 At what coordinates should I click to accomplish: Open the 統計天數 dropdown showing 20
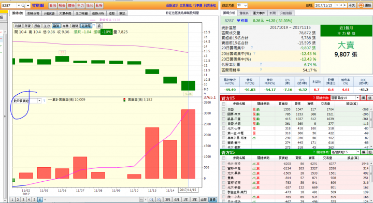pyautogui.click(x=242, y=6)
